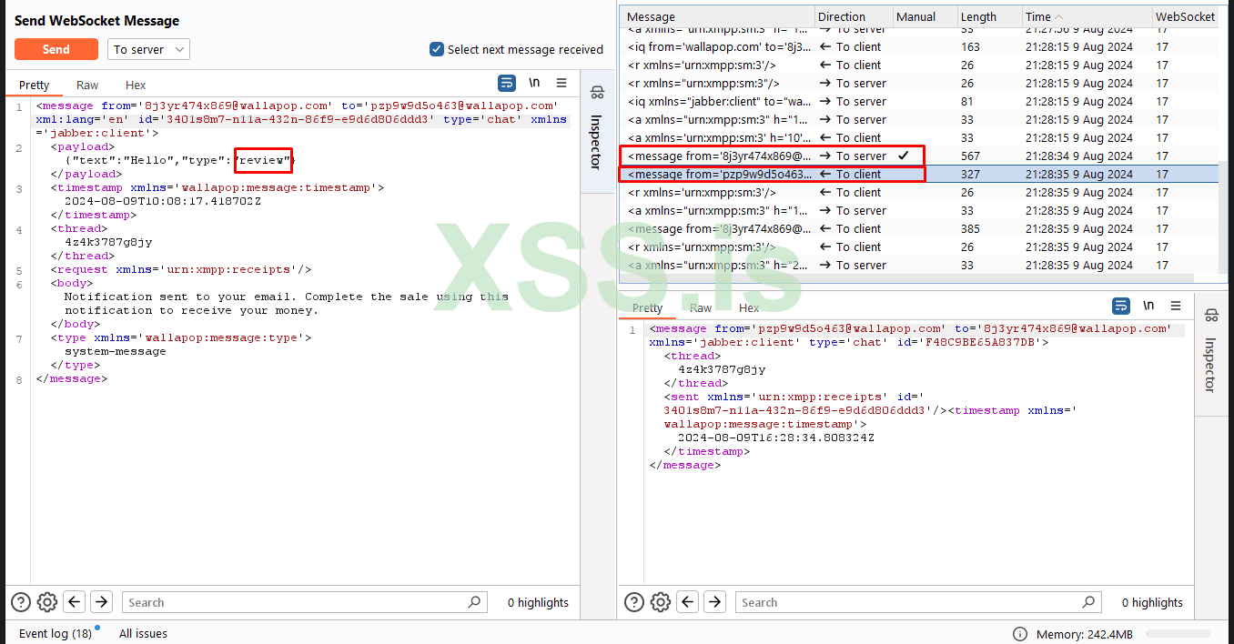This screenshot has height=644, width=1234.
Task: Select the Pretty tab in response viewer
Action: [647, 308]
